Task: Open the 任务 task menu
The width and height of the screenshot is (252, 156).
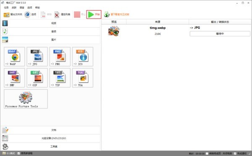Action: [x=6, y=8]
